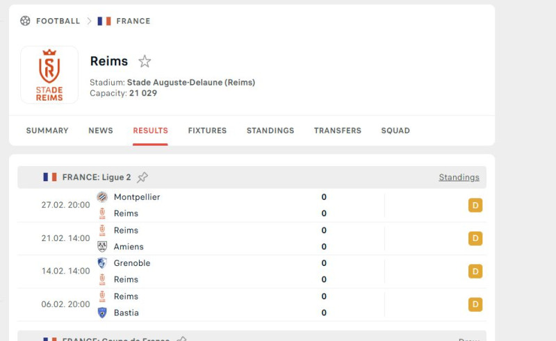Viewport: 556px width, 341px height.
Task: Click the Stade Reims club logo
Action: [x=49, y=75]
